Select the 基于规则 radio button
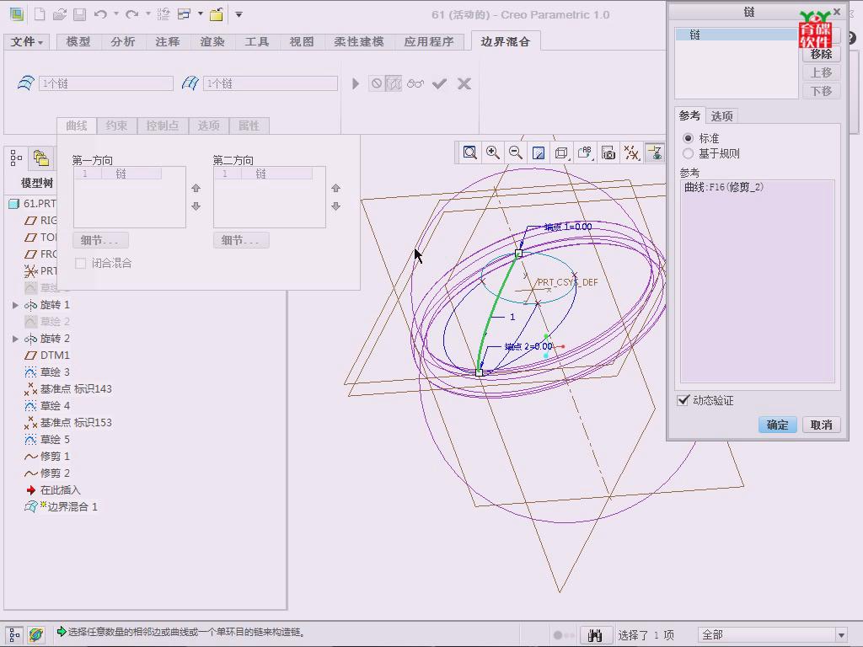Viewport: 863px width, 647px height. [688, 153]
